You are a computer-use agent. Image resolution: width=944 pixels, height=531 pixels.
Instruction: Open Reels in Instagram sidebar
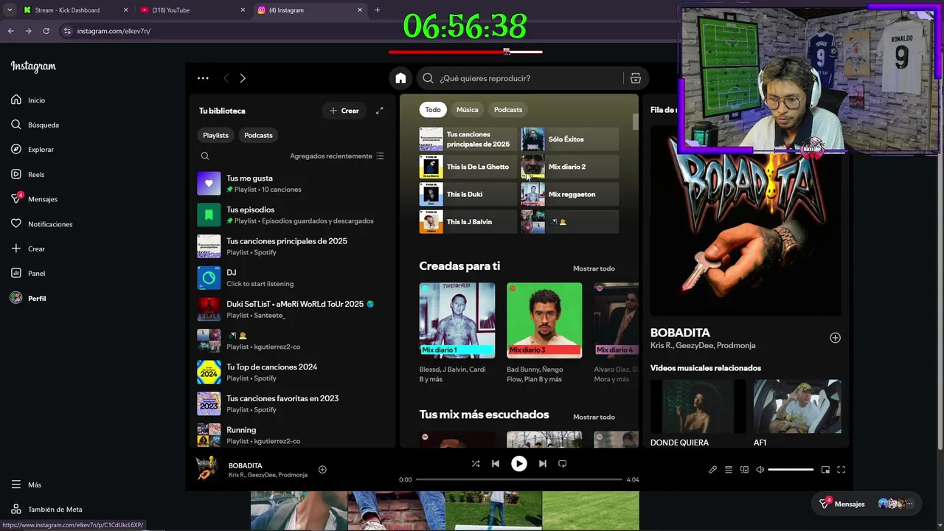28,175
